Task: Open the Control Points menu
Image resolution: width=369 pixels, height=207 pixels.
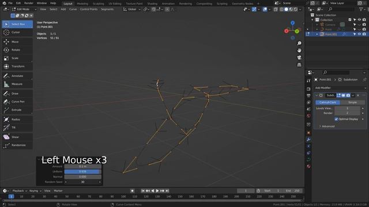Action: 89,9
